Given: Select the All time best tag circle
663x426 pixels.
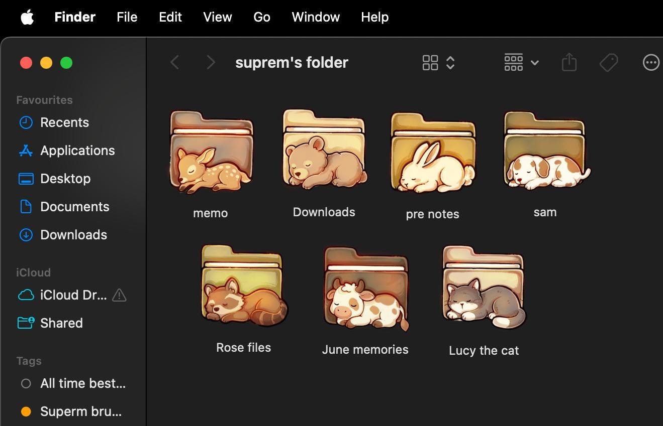Looking at the screenshot, I should (x=26, y=383).
